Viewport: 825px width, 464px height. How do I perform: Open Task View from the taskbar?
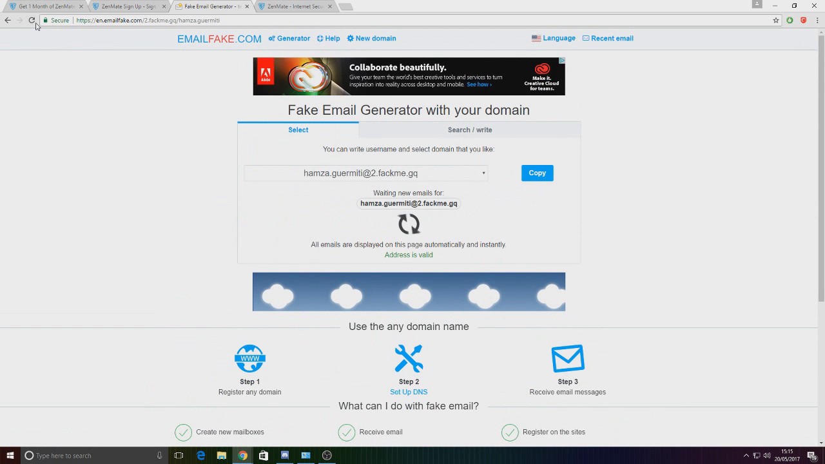point(179,456)
